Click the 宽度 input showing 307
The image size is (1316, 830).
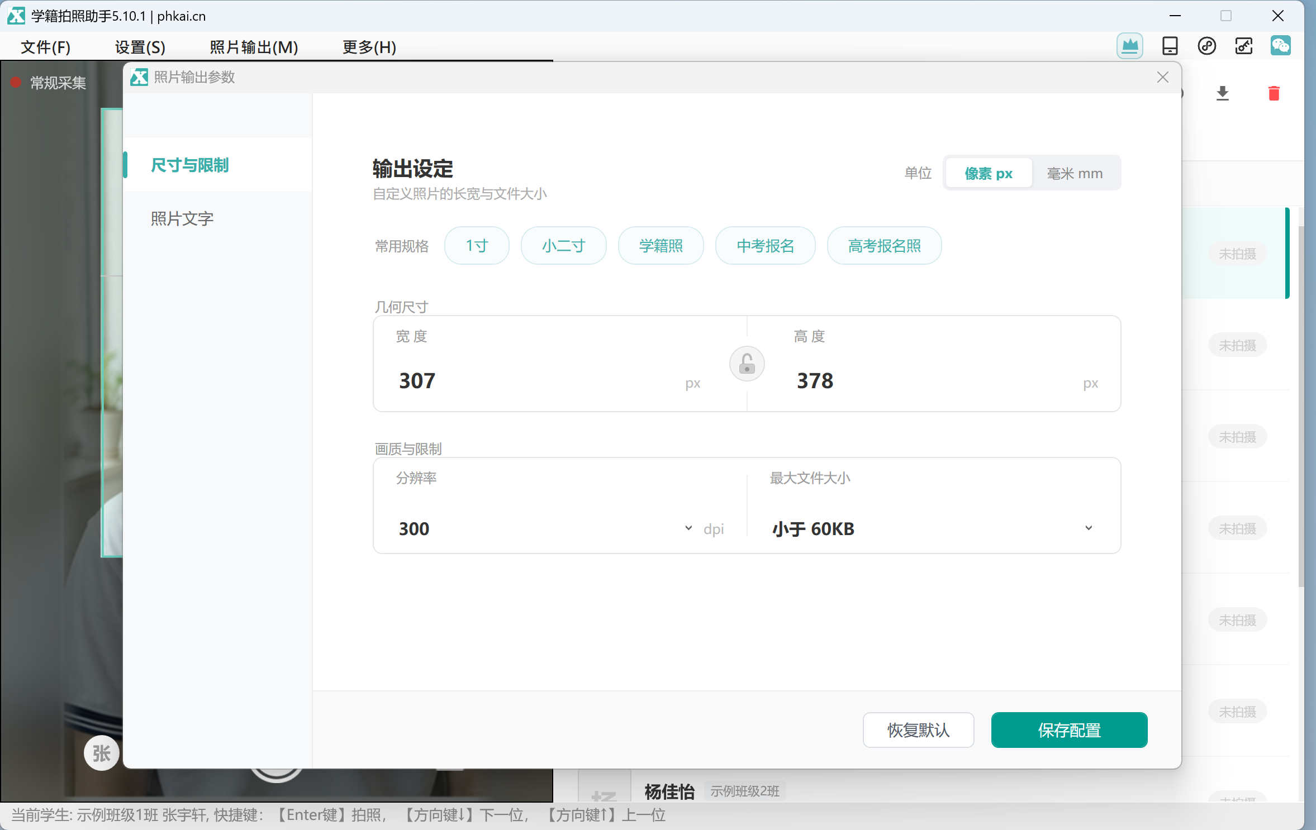pos(536,381)
